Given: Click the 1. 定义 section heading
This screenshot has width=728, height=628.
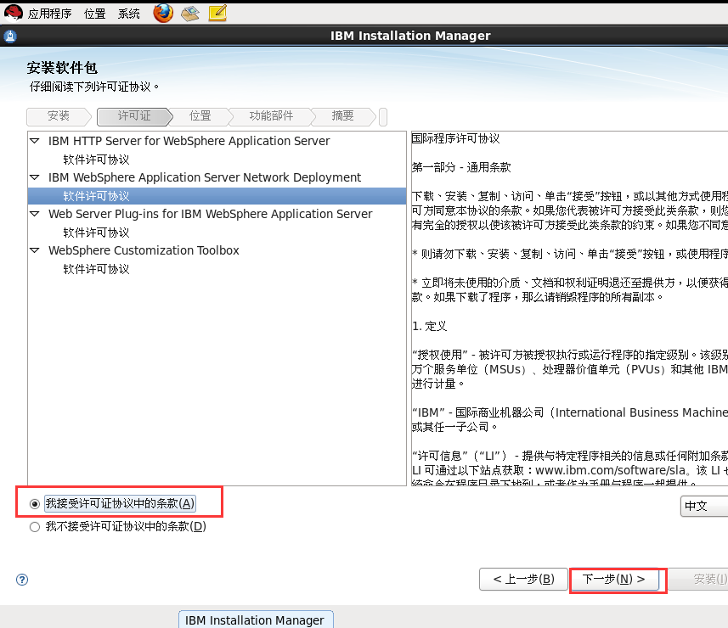Looking at the screenshot, I should (x=430, y=326).
